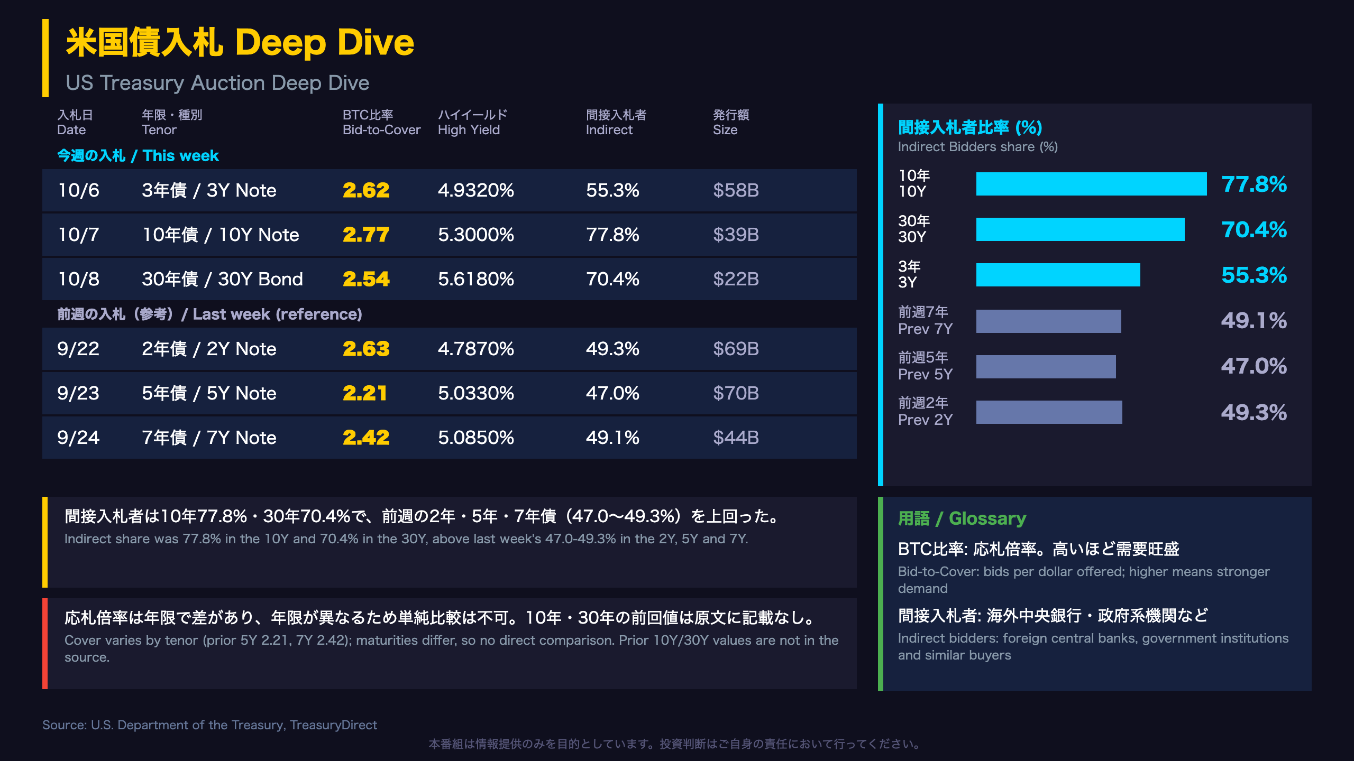Click the 3Y cyan bar in chart
Image resolution: width=1354 pixels, height=761 pixels.
click(x=1058, y=275)
